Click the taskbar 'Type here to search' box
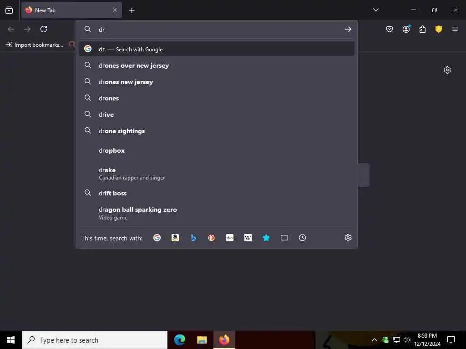 (x=95, y=340)
